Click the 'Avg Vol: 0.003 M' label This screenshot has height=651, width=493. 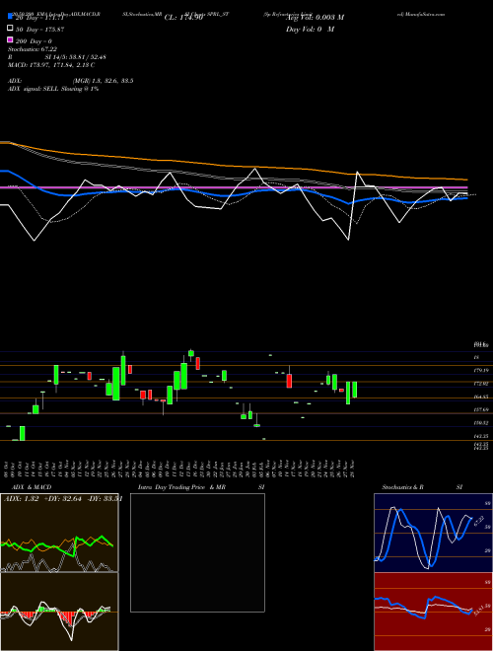click(x=315, y=18)
